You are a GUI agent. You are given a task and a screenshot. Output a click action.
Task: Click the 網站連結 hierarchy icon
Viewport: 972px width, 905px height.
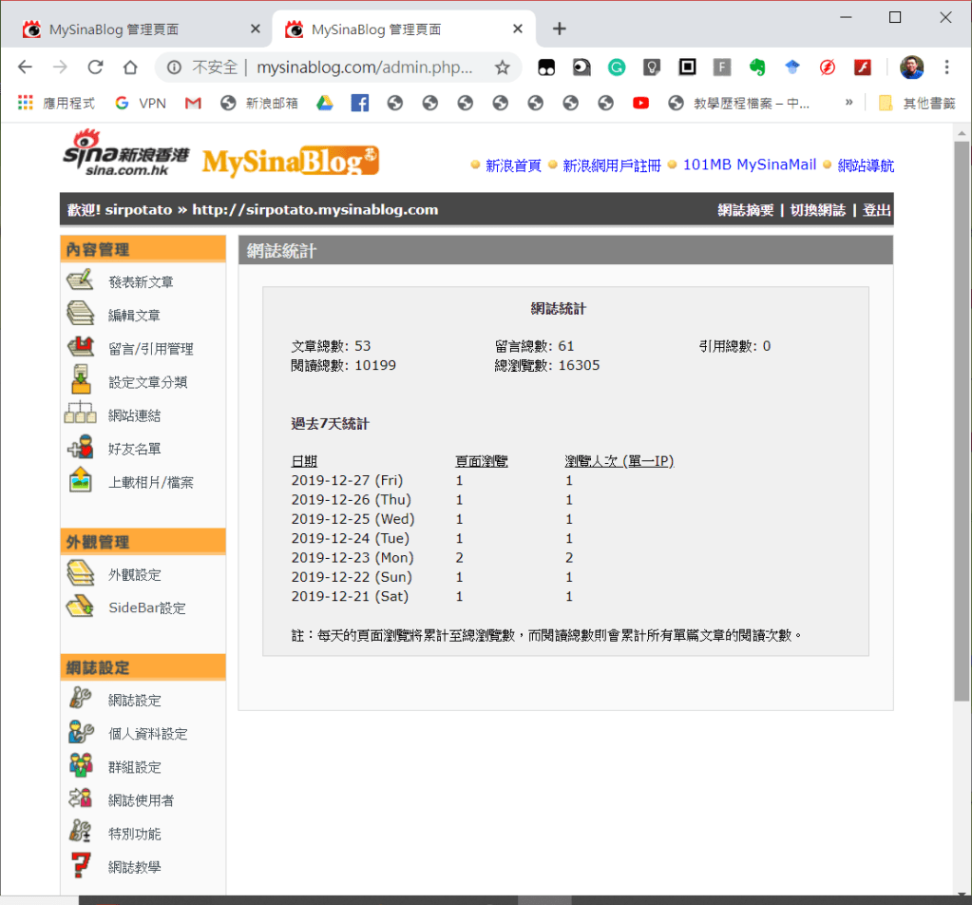(80, 414)
